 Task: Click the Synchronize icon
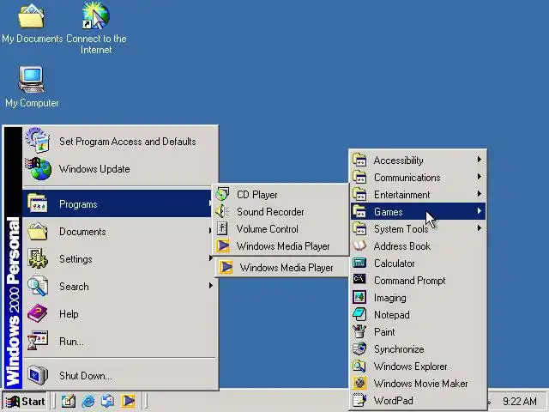point(359,348)
